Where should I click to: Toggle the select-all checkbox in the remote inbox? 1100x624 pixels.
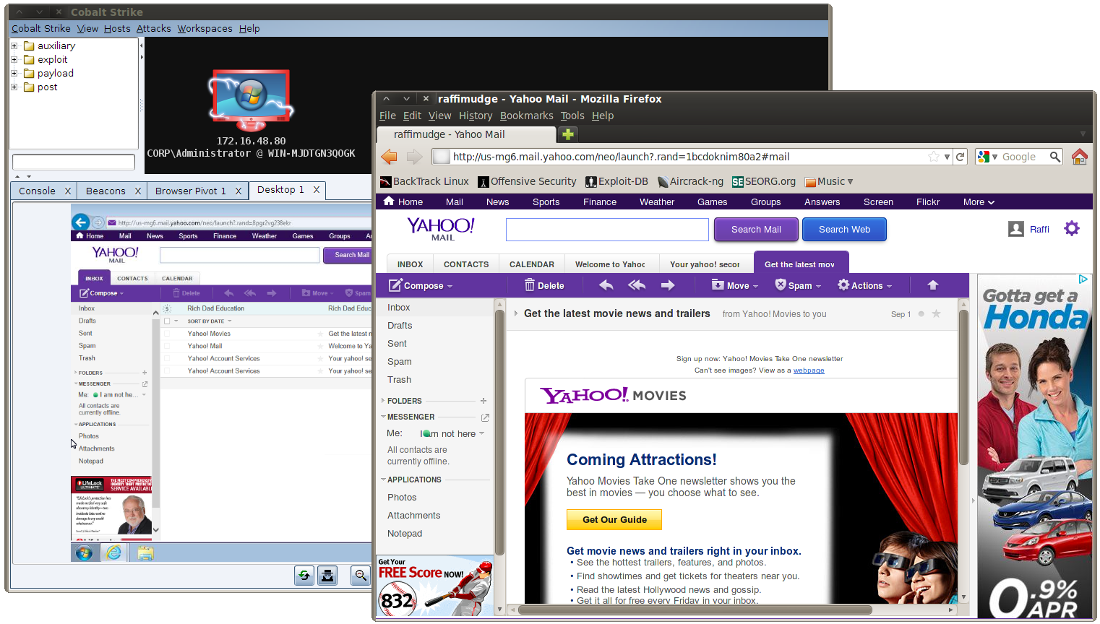click(x=167, y=321)
